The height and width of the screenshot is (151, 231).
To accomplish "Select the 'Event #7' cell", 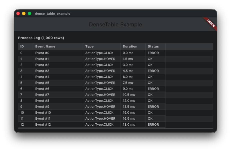I will tap(58, 95).
